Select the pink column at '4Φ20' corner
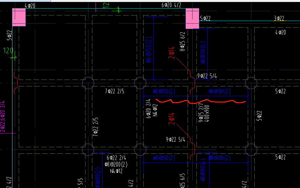Viewport: 300px width, 188px height. coord(19,17)
